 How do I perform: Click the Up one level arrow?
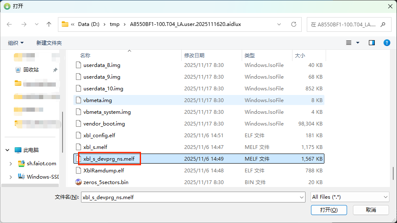pos(49,24)
